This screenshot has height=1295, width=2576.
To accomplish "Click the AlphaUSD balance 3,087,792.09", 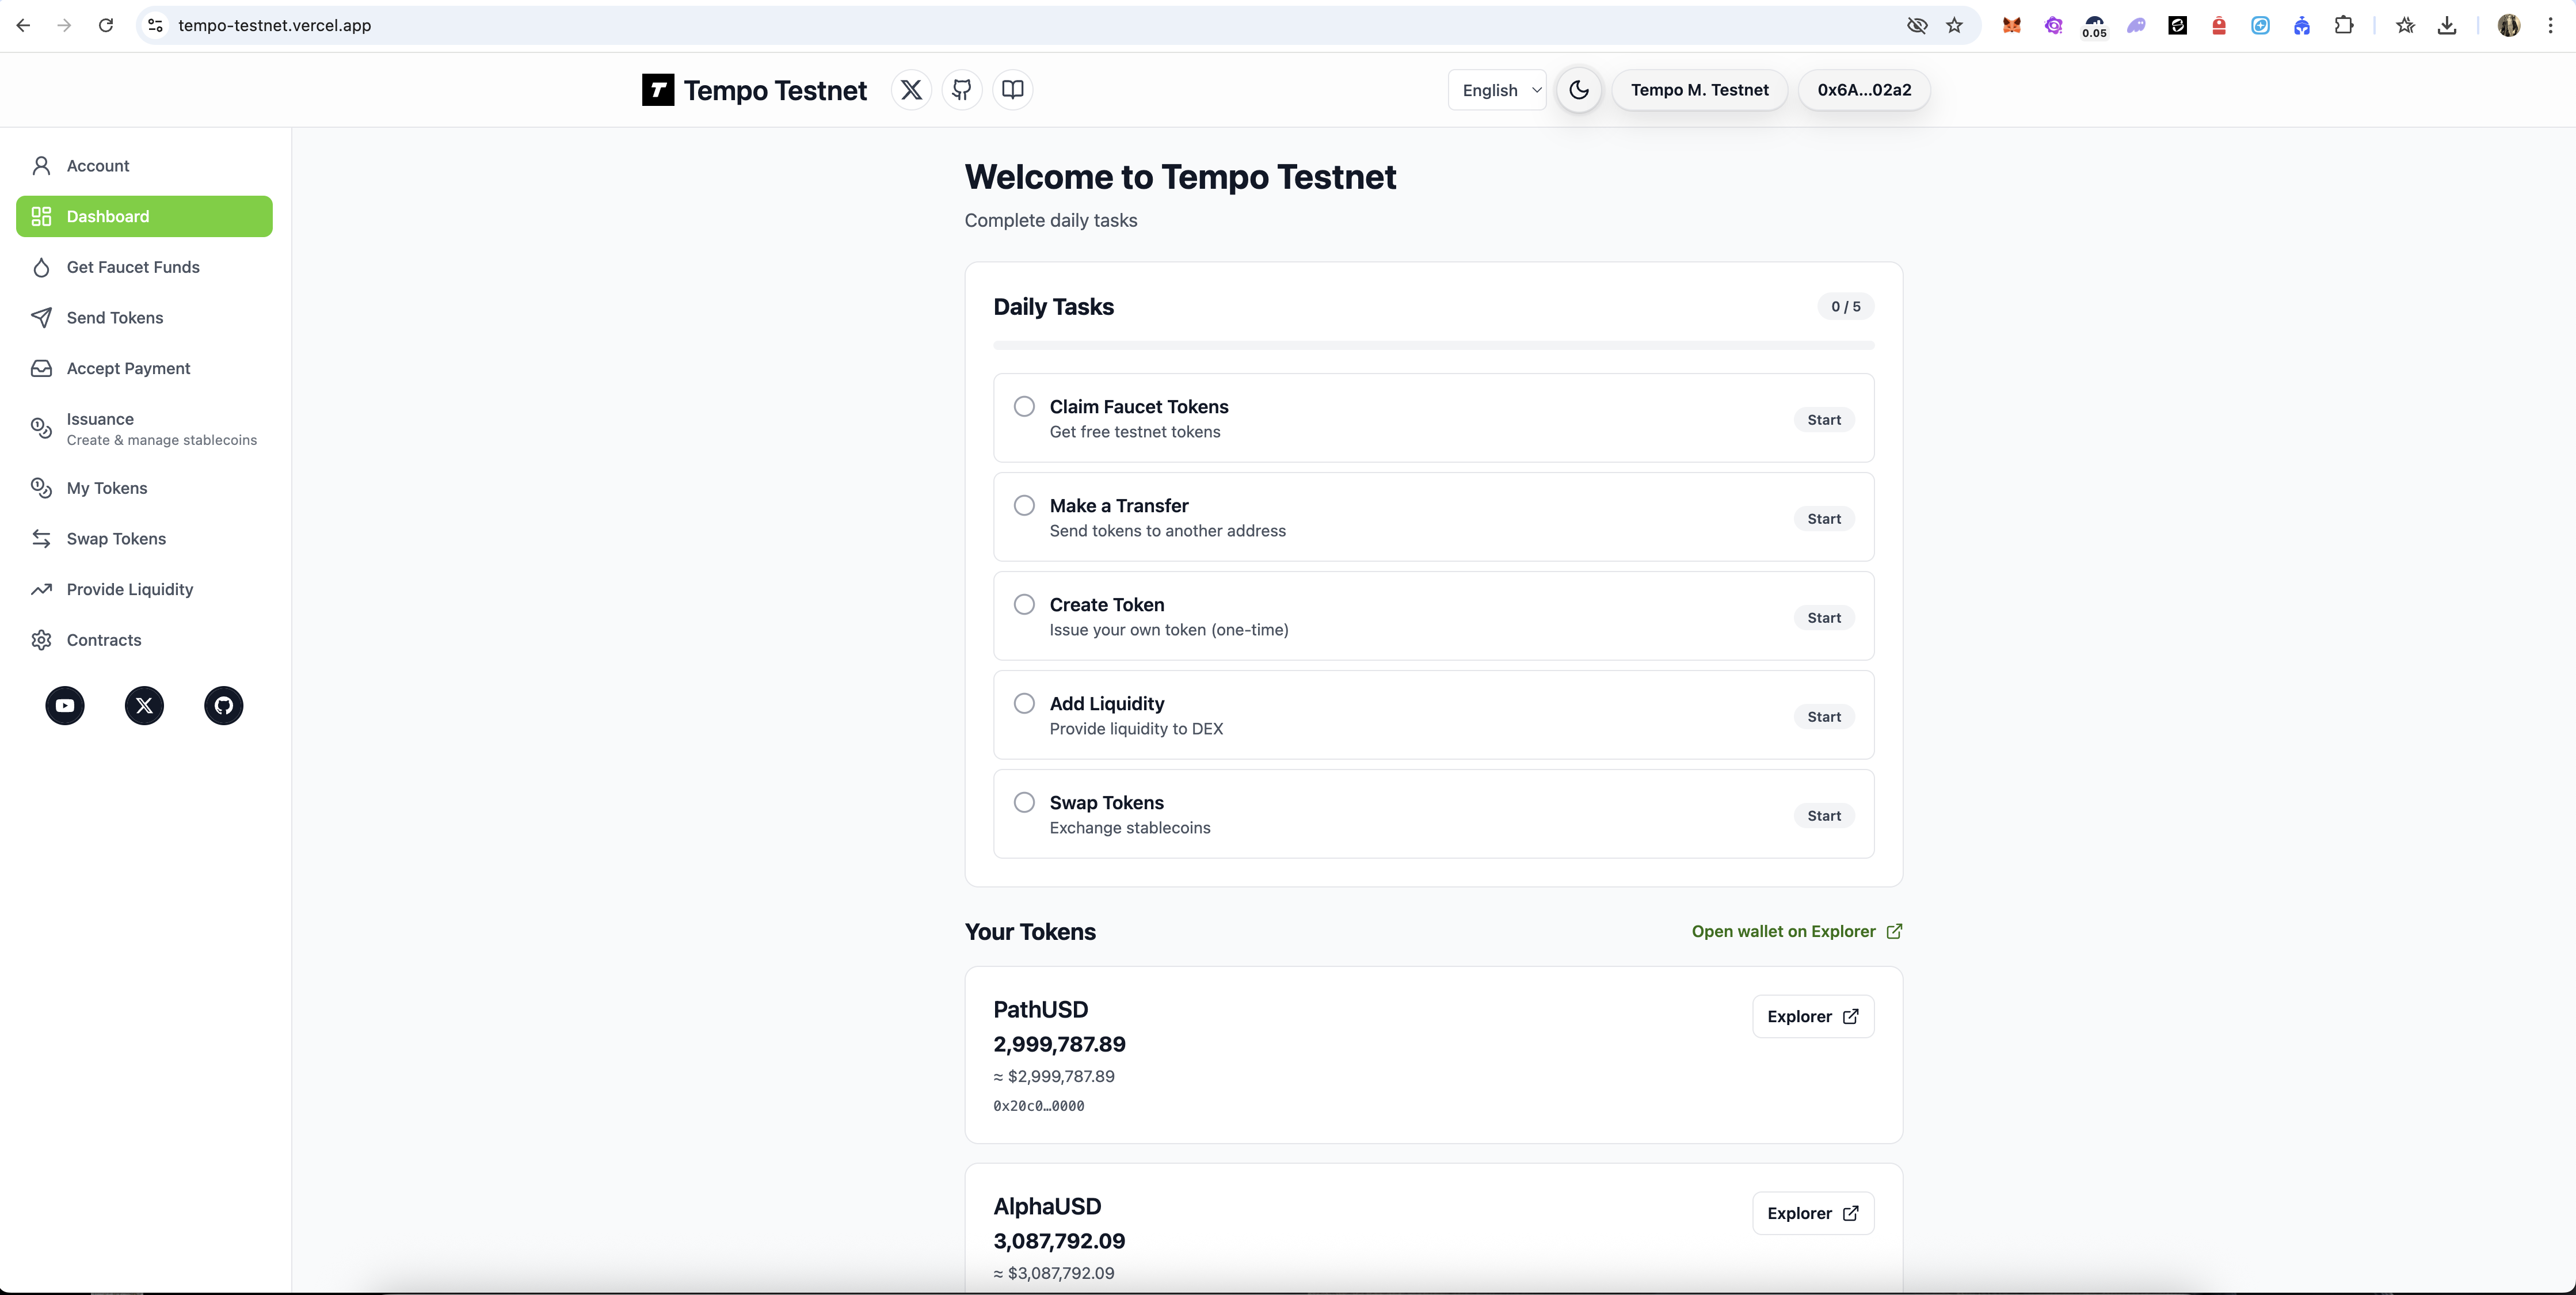I will click(1059, 1241).
